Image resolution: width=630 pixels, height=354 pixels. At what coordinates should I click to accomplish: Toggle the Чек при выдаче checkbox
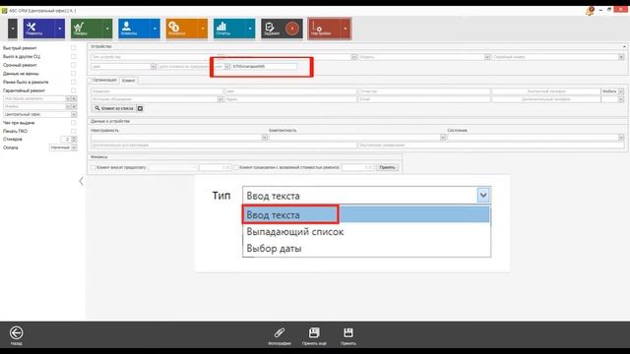[x=74, y=123]
